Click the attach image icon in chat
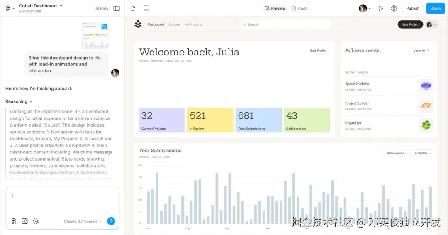 pos(24,221)
